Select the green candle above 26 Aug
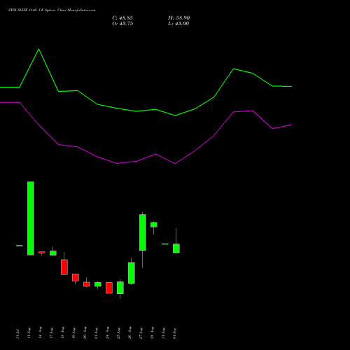This screenshot has height=350, width=350. (x=132, y=273)
